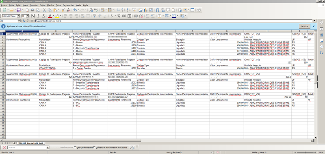Viewport: 325px width, 154px height.
Task: Click the Save document icon
Action: coord(18,10)
